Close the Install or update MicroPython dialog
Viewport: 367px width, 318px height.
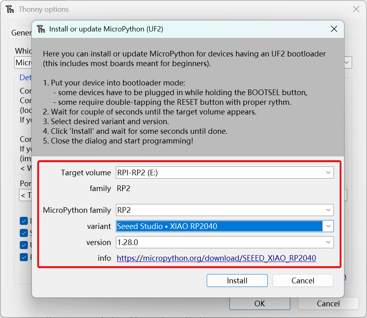click(334, 29)
